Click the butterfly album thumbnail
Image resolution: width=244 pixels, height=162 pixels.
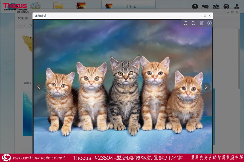click(27, 43)
